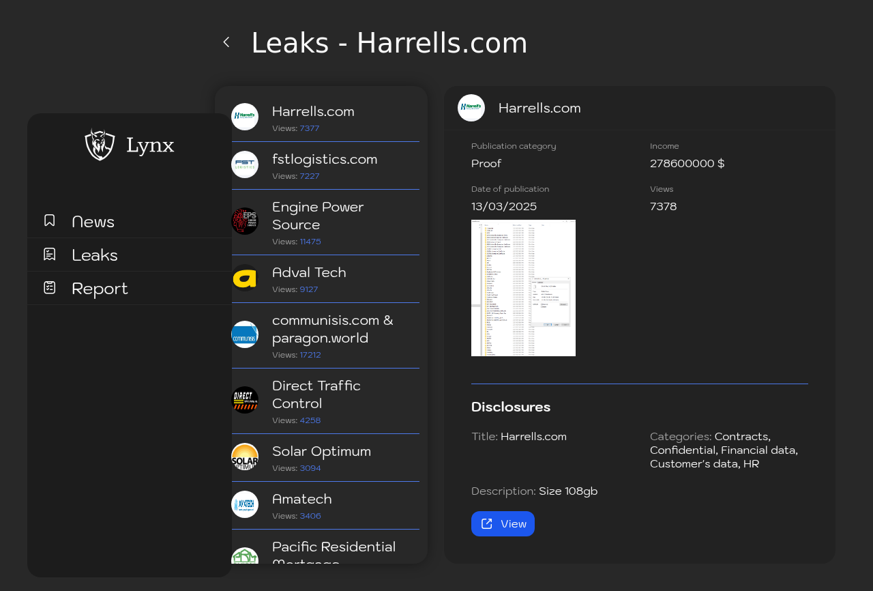Viewport: 873px width, 591px height.
Task: Click the Leaks - Harrells.com page title
Action: point(389,43)
